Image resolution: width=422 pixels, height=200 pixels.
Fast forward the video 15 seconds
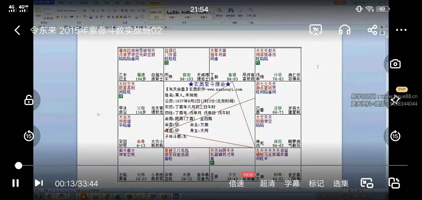[395, 136]
